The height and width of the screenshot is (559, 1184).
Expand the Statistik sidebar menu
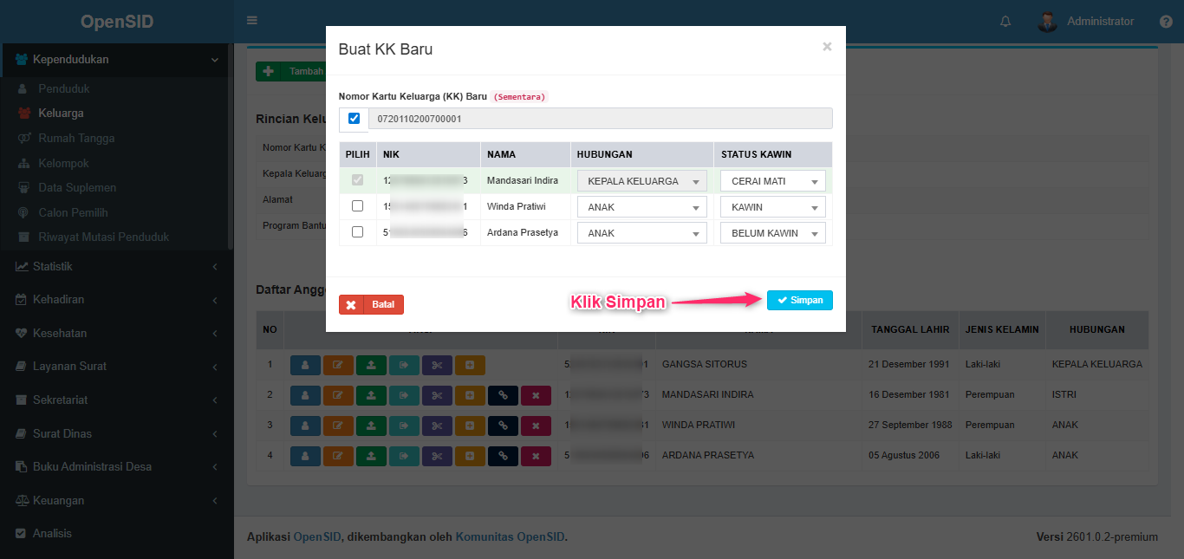(x=52, y=267)
